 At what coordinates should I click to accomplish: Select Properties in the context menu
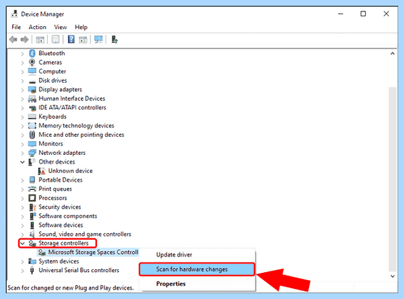(x=171, y=284)
